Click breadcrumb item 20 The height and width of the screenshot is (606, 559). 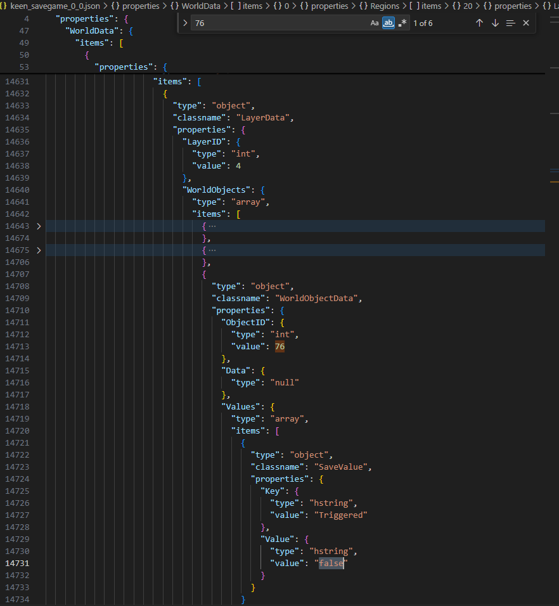coord(468,6)
